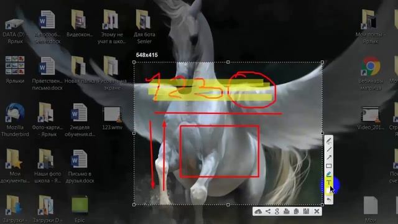Search similar images on Google
Viewport: 398px width, 224px height.
tap(277, 212)
